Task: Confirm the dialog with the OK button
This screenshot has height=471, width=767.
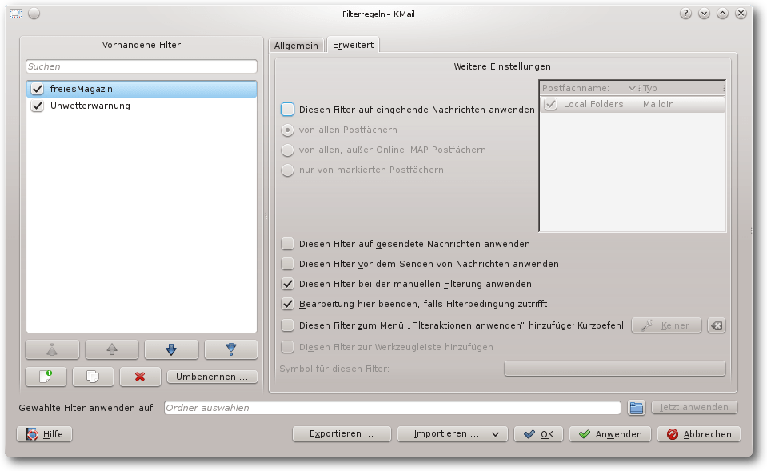Action: 538,434
